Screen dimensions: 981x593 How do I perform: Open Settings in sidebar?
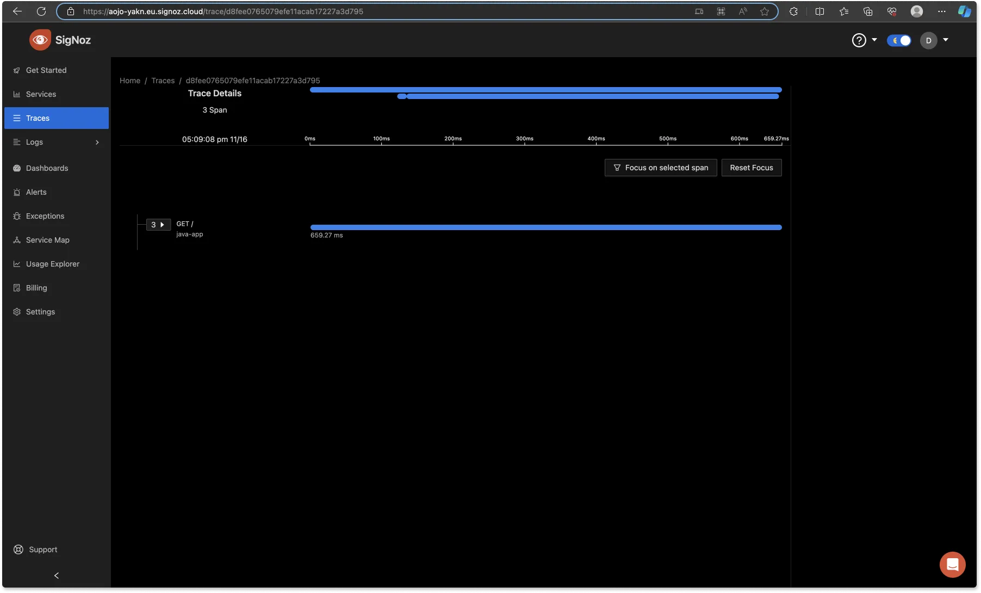point(57,312)
